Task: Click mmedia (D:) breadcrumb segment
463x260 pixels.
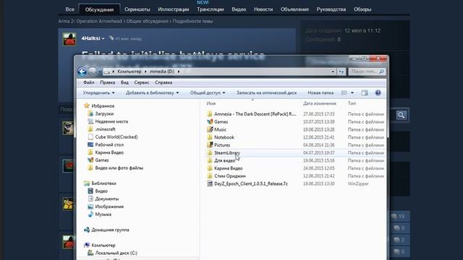Action: 162,71
